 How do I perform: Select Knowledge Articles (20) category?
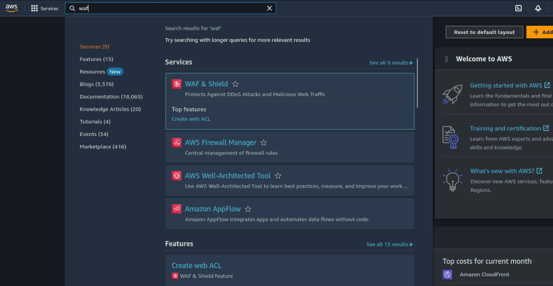[110, 109]
